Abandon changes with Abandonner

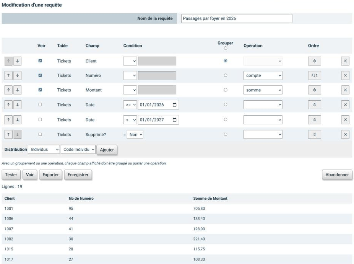337,175
